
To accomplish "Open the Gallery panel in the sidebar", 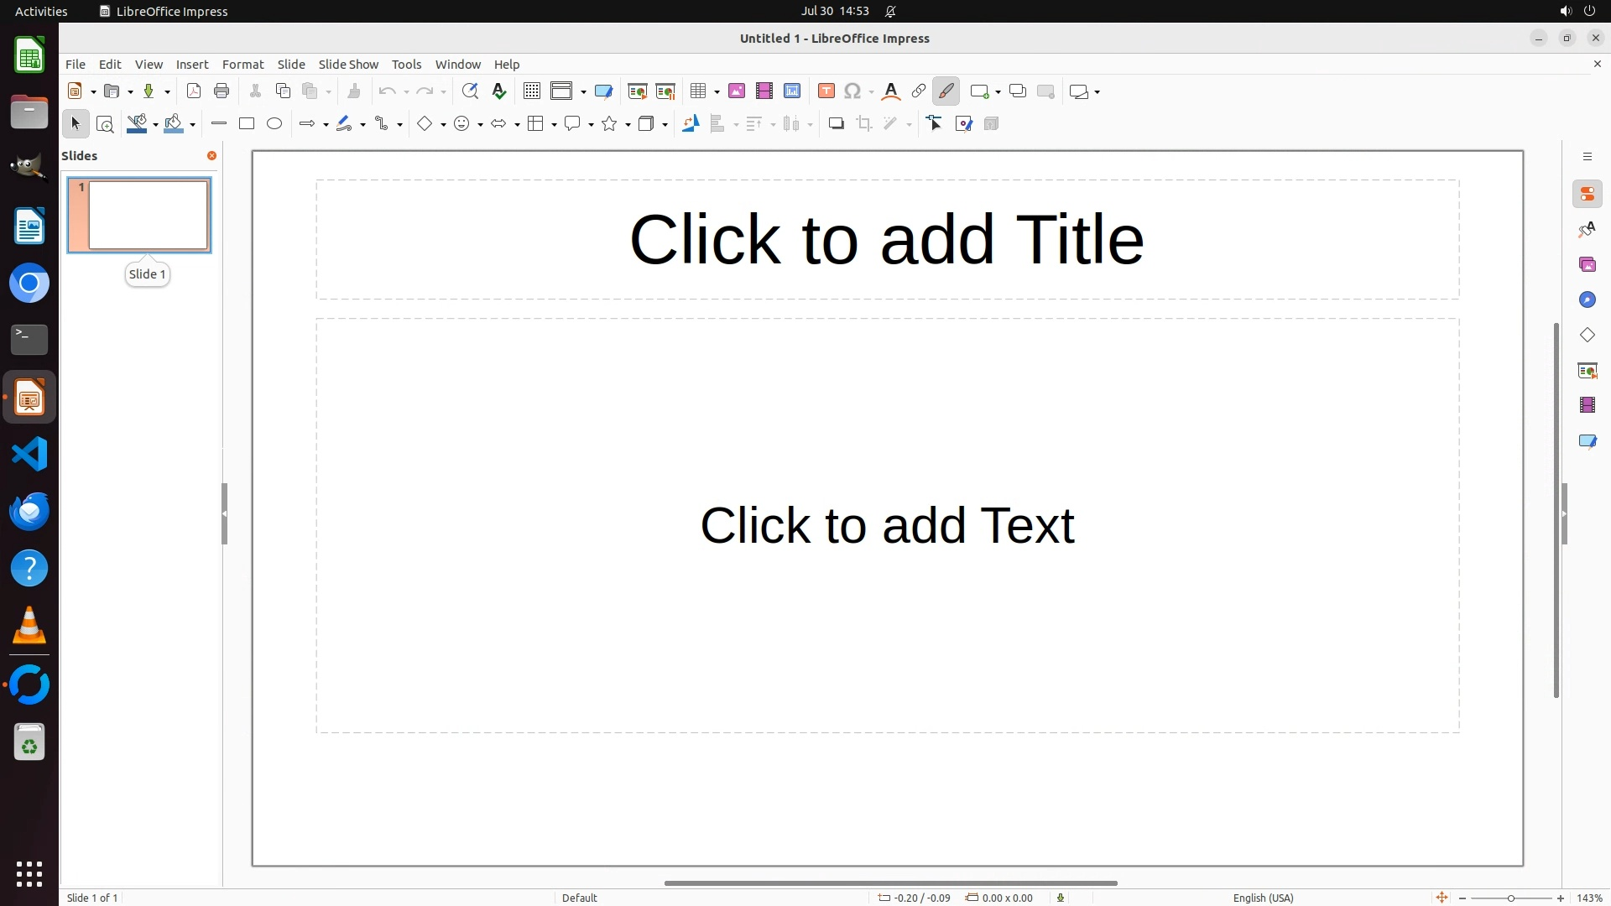I will 1587,265.
